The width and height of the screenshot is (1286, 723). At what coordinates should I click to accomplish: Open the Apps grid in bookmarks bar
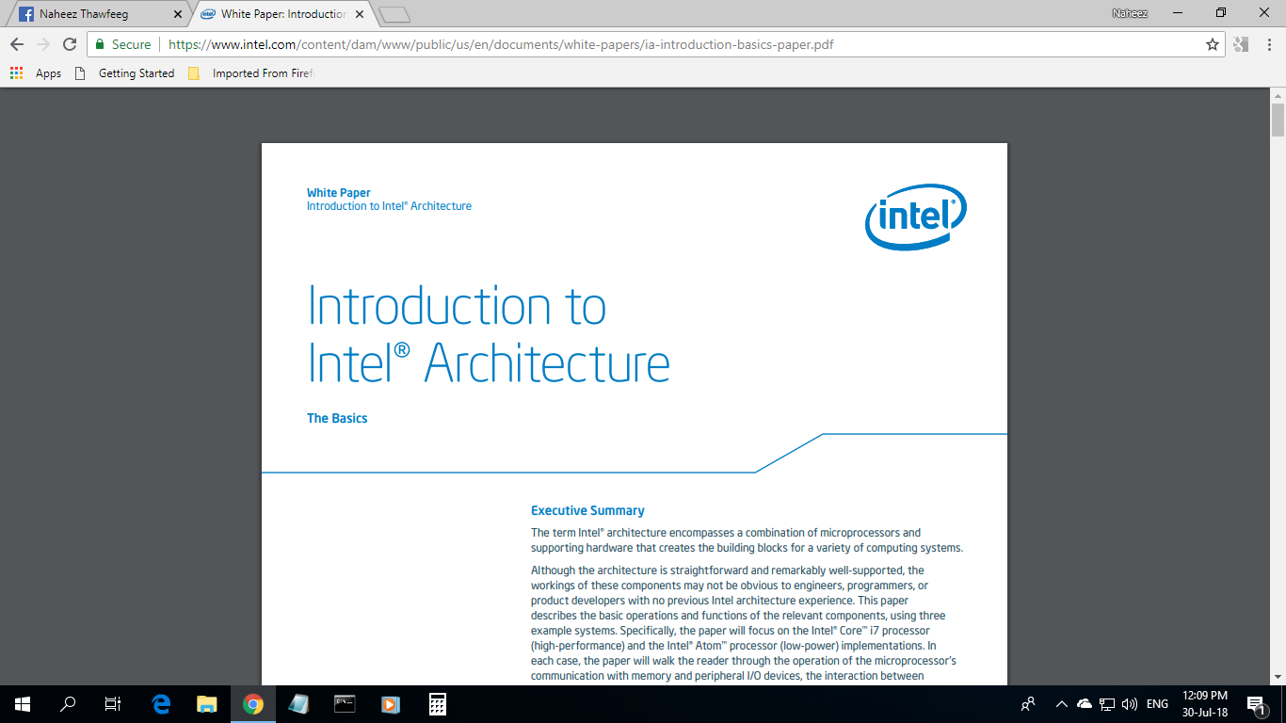pyautogui.click(x=36, y=73)
